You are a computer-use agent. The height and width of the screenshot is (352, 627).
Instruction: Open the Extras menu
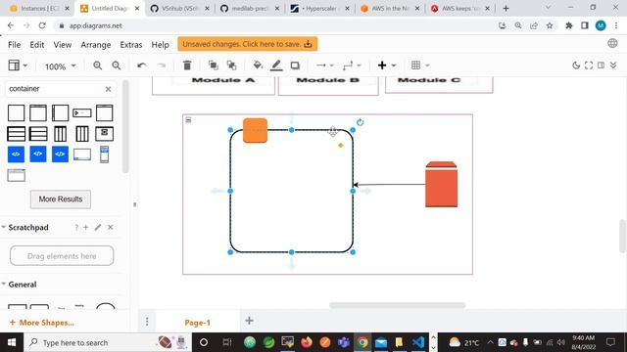131,45
